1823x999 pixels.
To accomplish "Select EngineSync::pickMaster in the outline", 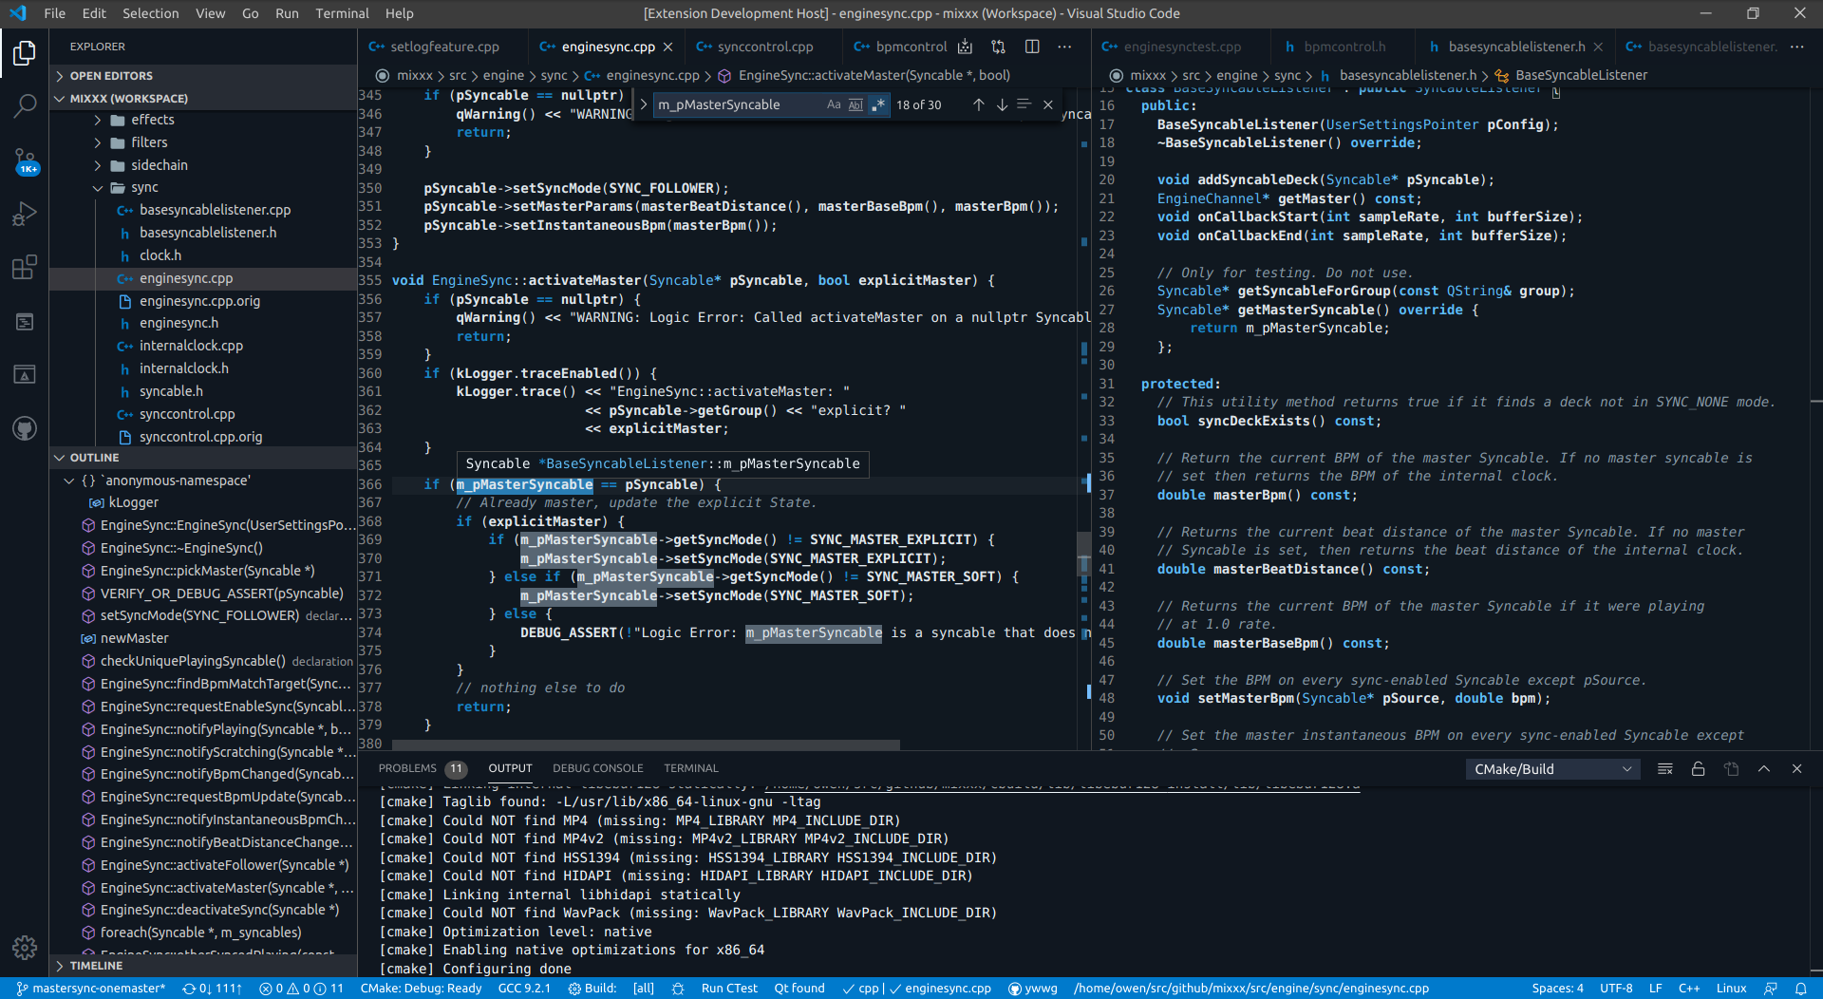I will (x=207, y=571).
